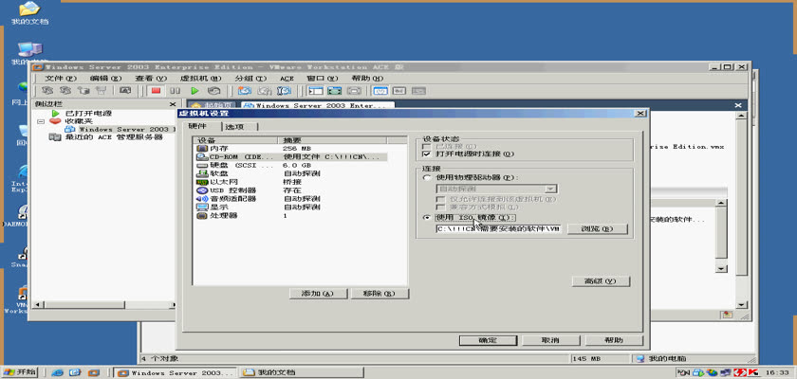
Task: Click the 浏览 browse button
Action: pyautogui.click(x=597, y=228)
